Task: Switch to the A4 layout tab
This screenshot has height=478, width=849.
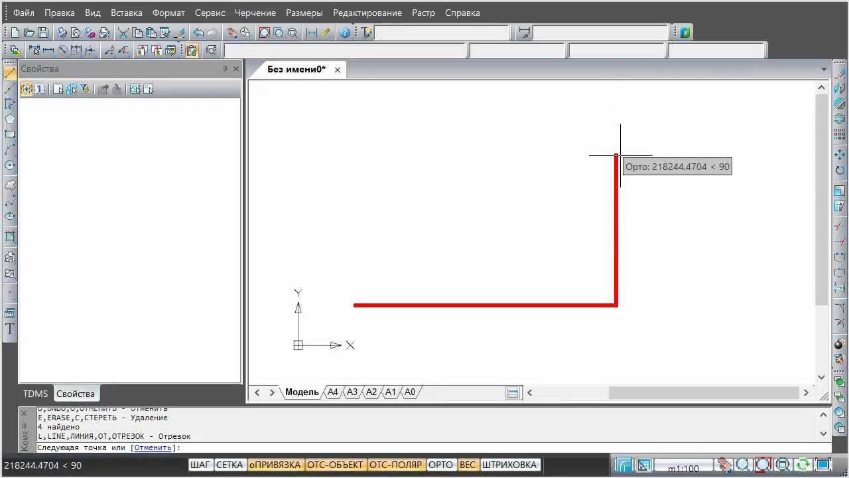Action: point(333,392)
